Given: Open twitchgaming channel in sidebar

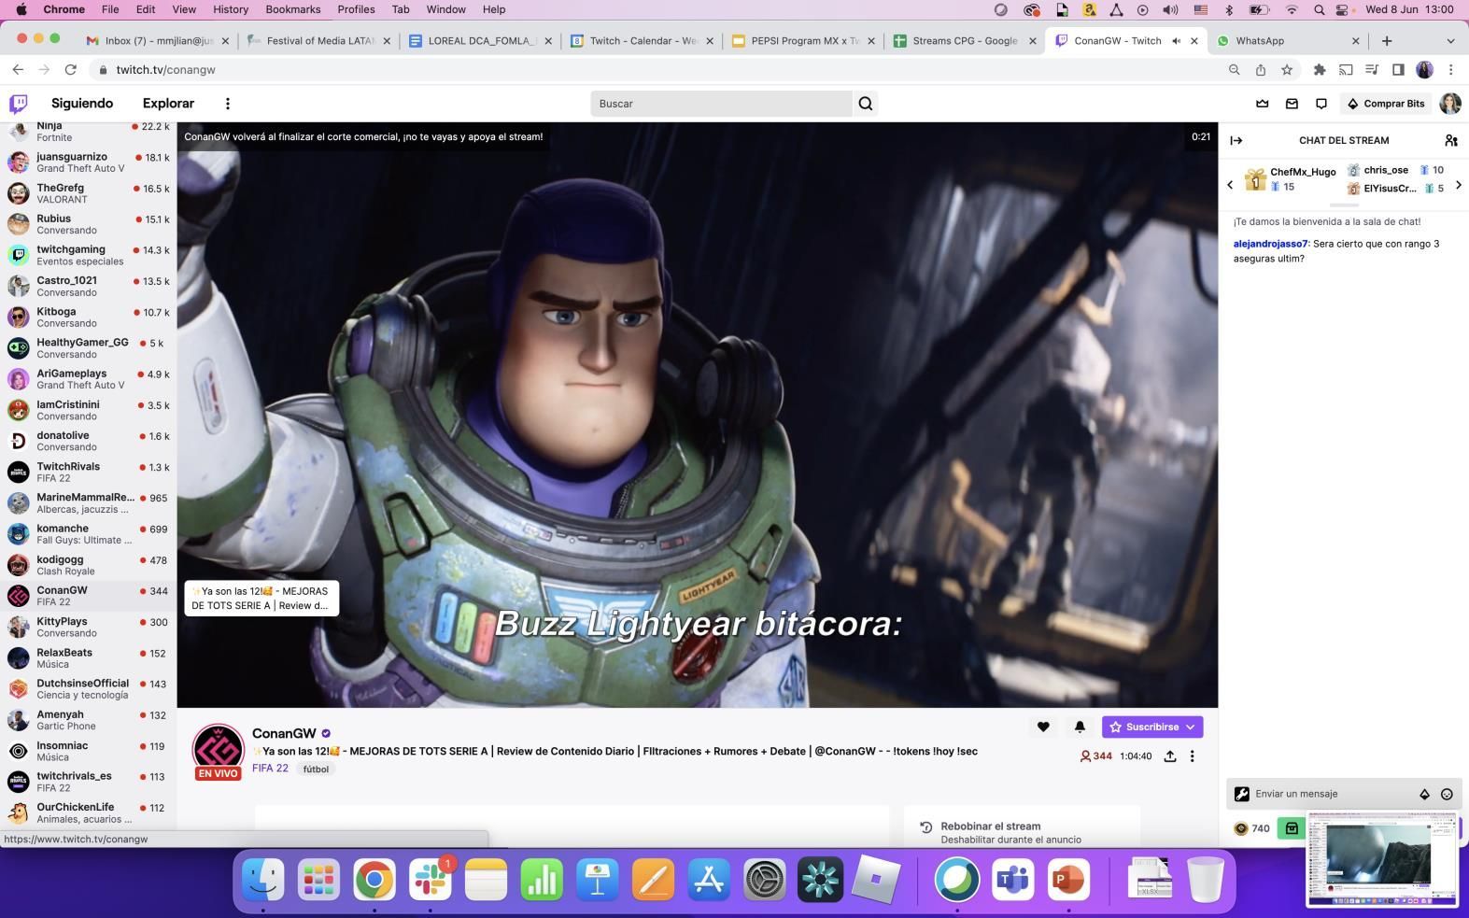Looking at the screenshot, I should (x=89, y=255).
